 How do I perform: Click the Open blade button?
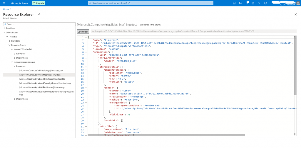click(x=83, y=32)
